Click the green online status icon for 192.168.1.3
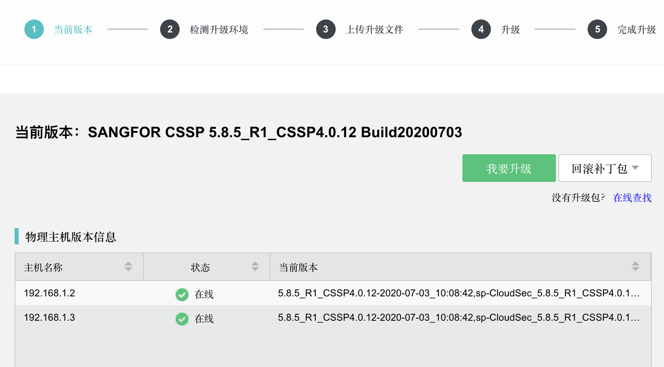This screenshot has width=664, height=367. coord(182,319)
